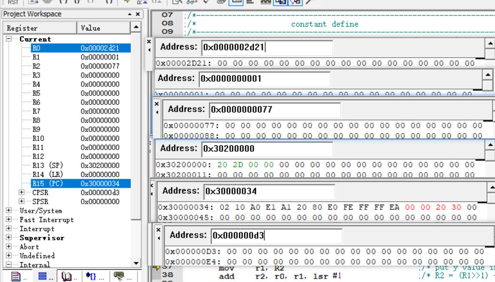Click the Address field containing 0x000000d3
The image size is (495, 282).
coord(276,236)
